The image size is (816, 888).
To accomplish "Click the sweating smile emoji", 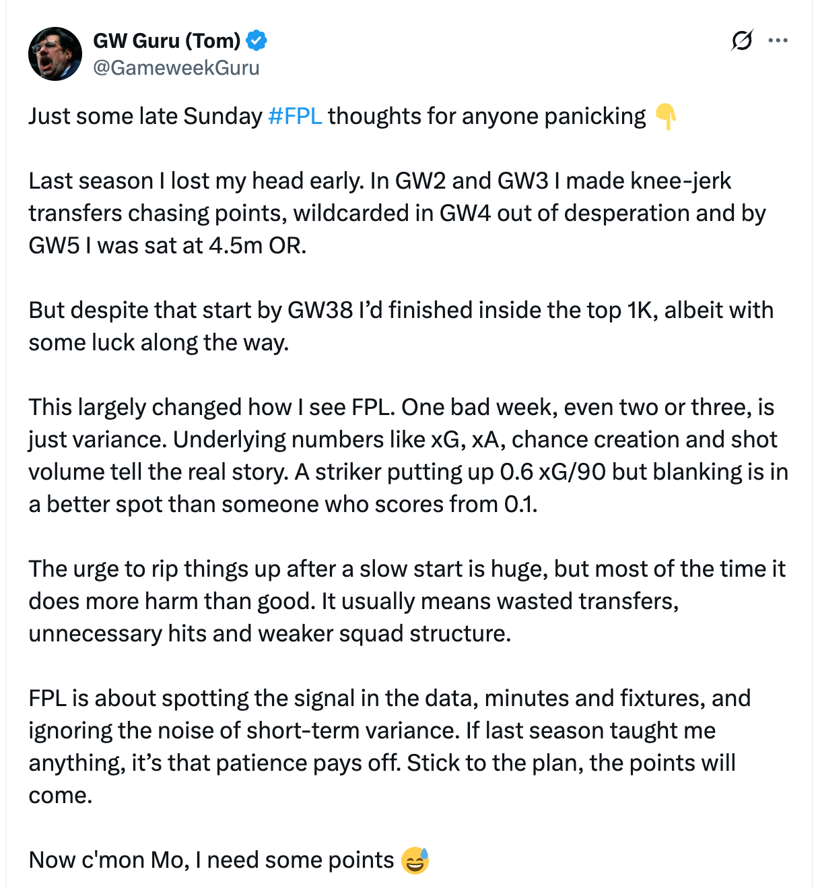I will pos(415,860).
